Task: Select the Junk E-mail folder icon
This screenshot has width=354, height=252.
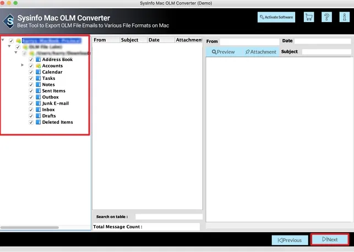Action: pyautogui.click(x=39, y=103)
